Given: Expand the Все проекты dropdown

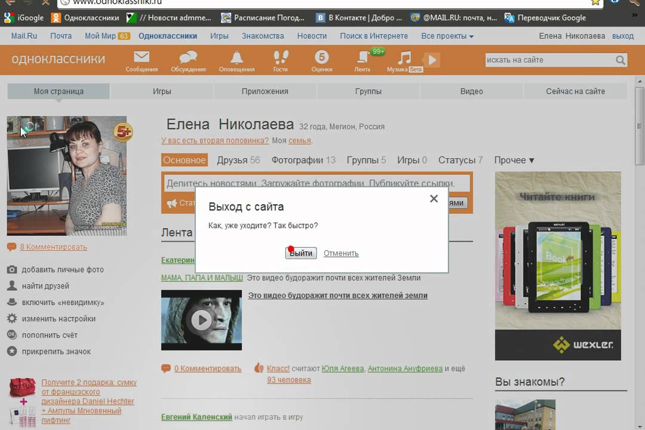Looking at the screenshot, I should (x=447, y=36).
